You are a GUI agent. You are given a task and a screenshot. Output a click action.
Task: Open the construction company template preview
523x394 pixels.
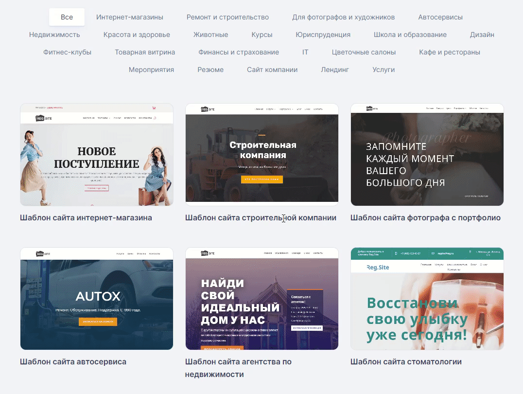tap(262, 155)
